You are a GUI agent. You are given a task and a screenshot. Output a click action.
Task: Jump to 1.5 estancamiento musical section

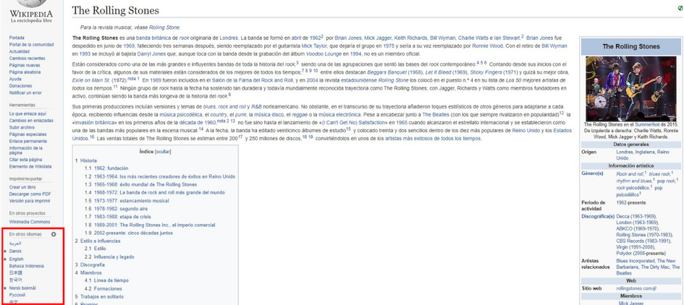127,201
